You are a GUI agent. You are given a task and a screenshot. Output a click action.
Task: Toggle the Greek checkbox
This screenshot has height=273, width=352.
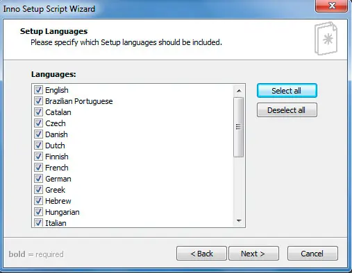38,189
